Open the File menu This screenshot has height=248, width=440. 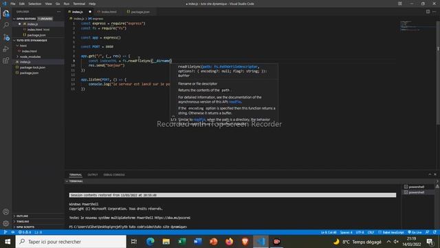pyautogui.click(x=13, y=3)
